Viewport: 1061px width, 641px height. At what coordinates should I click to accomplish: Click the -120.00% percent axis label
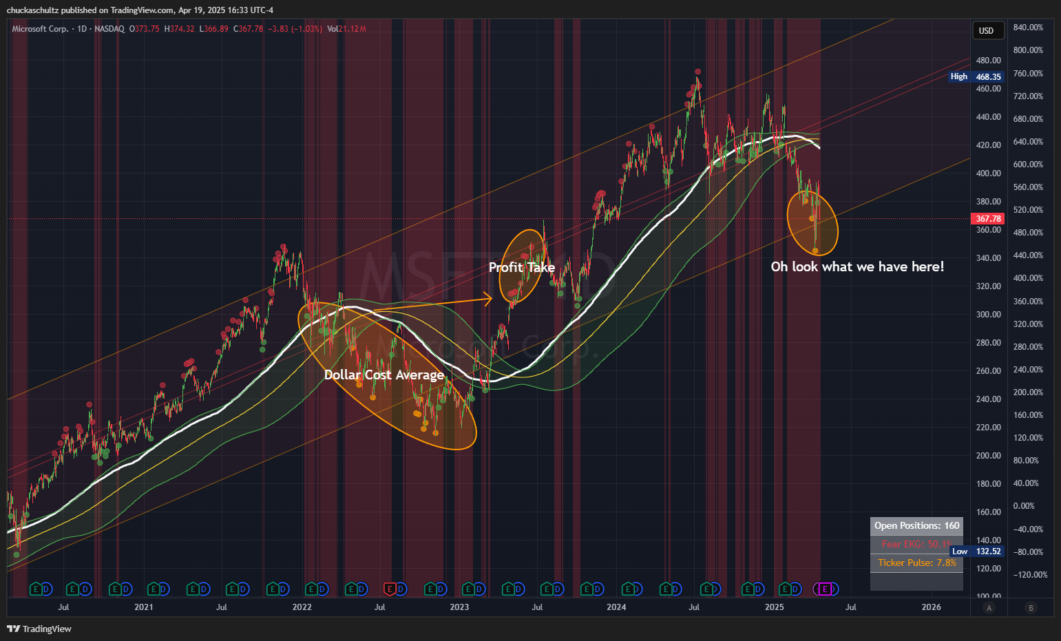coord(1030,574)
